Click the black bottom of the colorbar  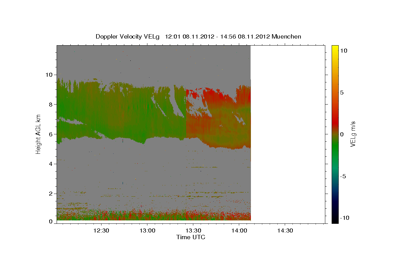pyautogui.click(x=335, y=220)
